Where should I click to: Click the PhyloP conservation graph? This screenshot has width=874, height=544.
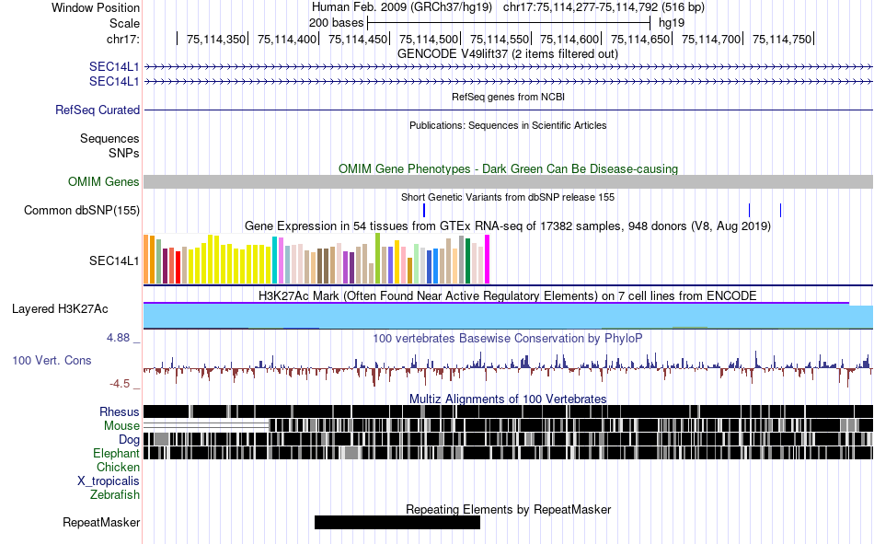pos(509,367)
